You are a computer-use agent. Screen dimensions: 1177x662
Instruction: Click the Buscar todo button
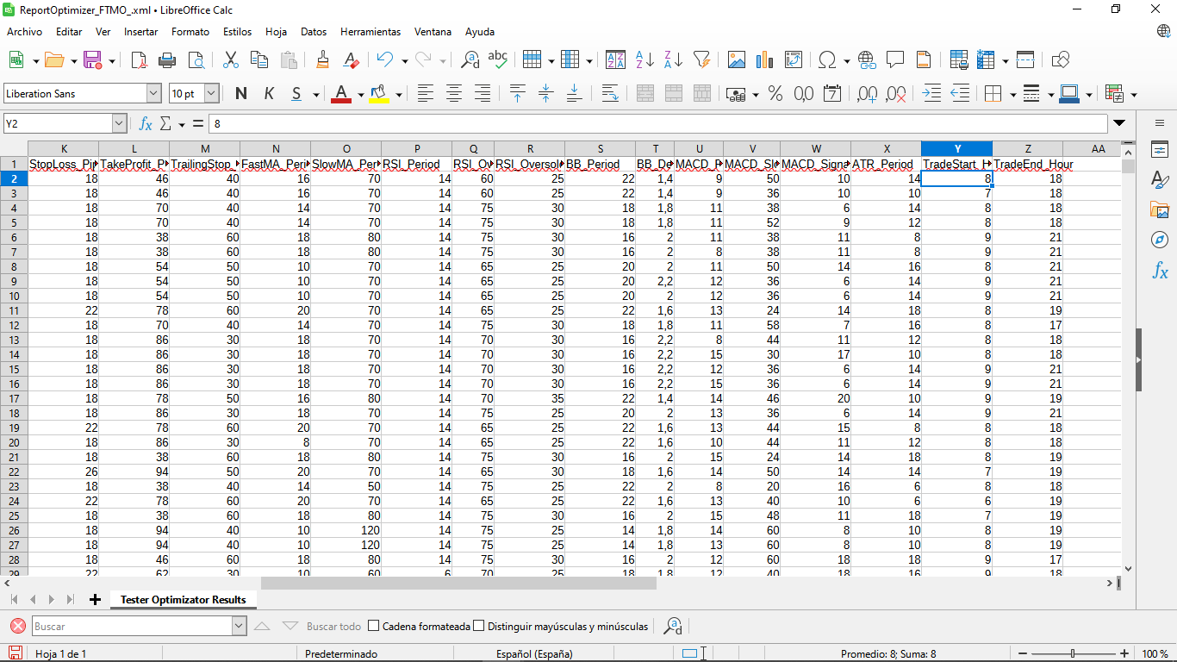click(x=333, y=627)
